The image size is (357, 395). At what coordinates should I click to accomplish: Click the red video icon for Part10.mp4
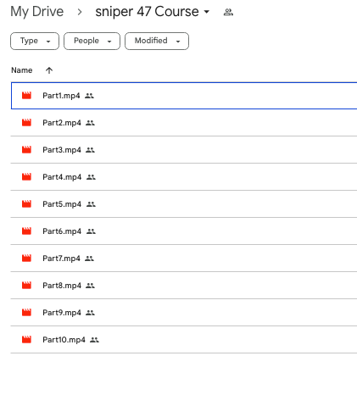pos(26,340)
